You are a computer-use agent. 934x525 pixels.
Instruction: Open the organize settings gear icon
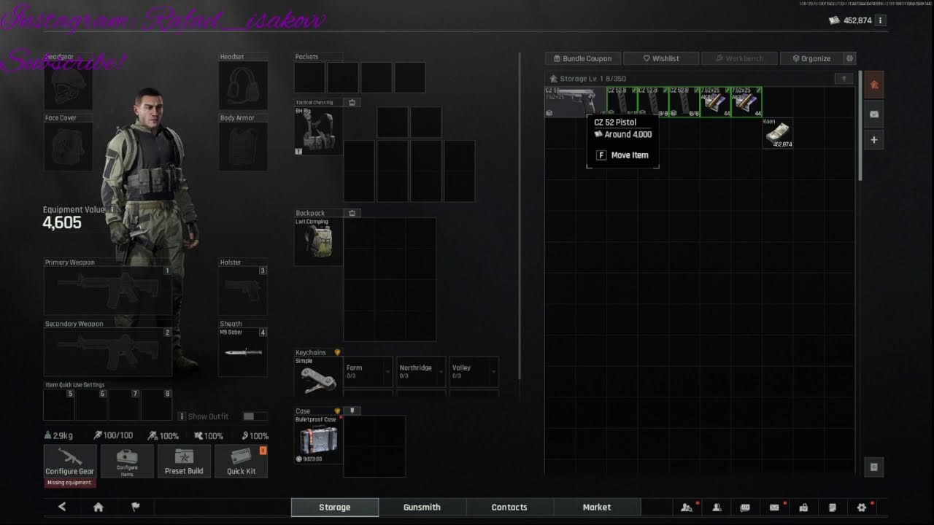[849, 58]
